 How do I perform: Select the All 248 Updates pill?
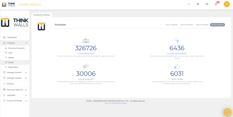217,25
